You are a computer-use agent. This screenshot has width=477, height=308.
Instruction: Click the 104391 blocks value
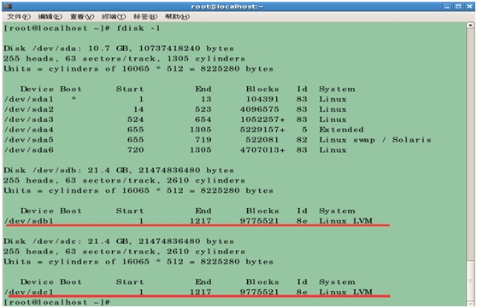262,99
